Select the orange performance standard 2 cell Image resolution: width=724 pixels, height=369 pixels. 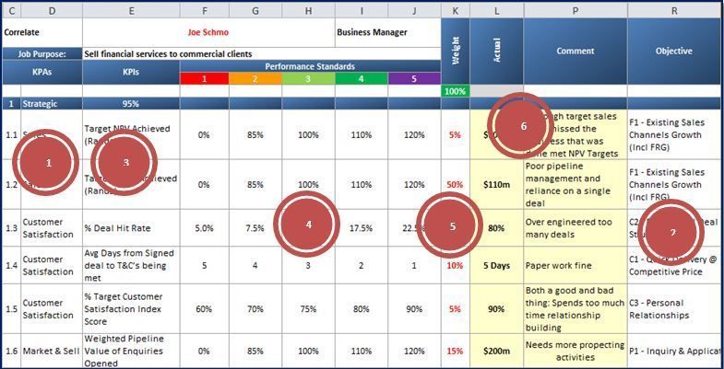tap(255, 79)
